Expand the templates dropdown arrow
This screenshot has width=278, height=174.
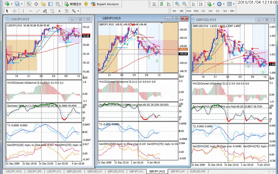[x=234, y=4]
